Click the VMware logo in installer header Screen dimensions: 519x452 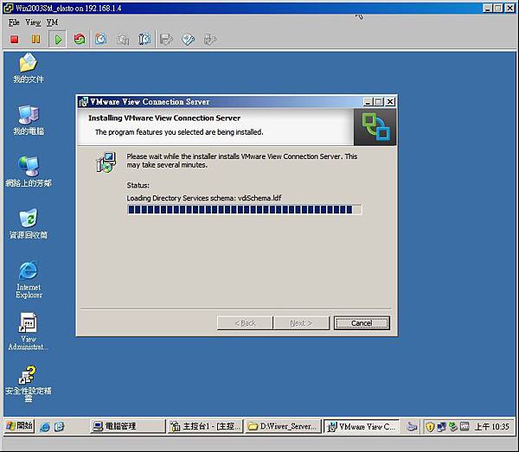(x=375, y=127)
